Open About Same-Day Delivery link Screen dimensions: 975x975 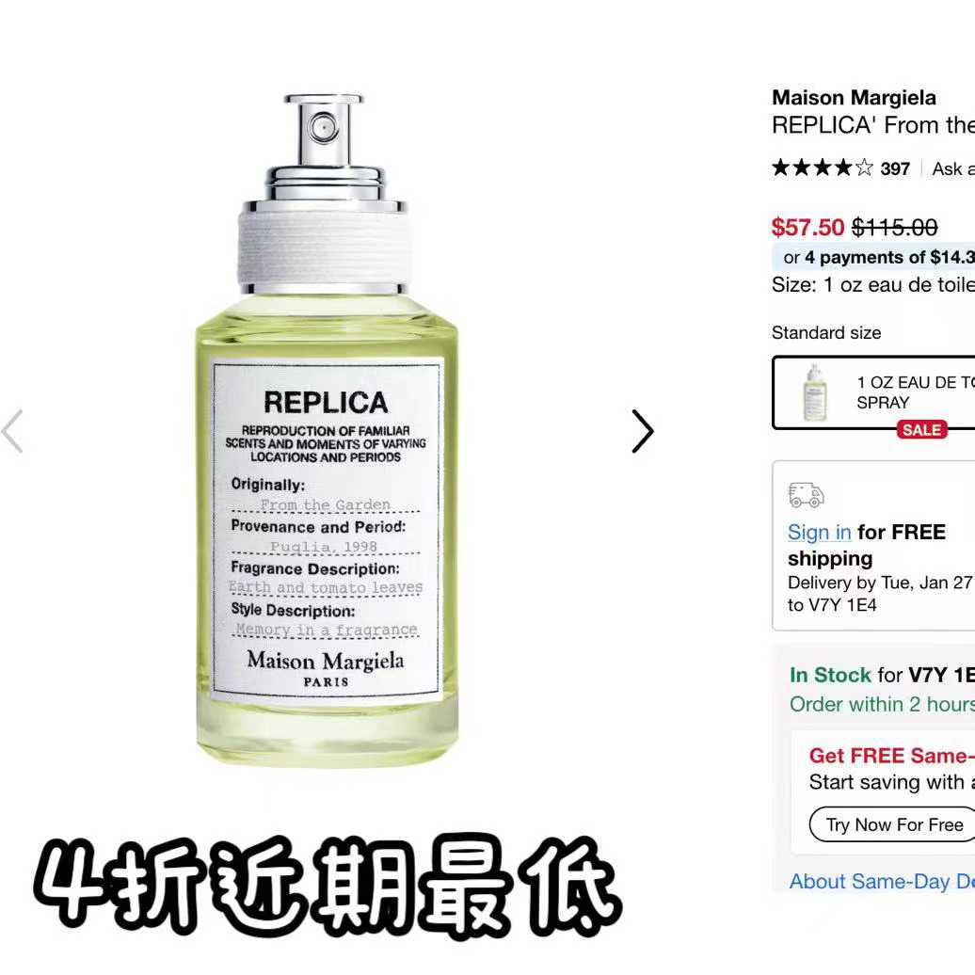(x=882, y=881)
